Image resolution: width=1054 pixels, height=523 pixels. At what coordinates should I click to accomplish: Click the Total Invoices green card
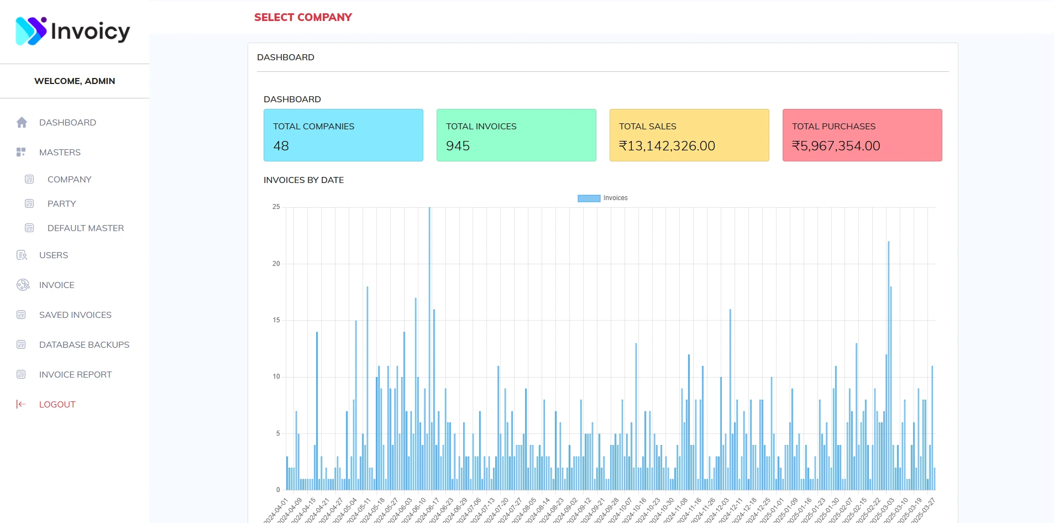(516, 135)
